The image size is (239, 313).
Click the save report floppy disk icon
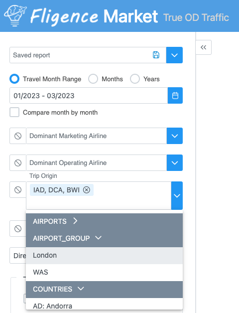[156, 55]
